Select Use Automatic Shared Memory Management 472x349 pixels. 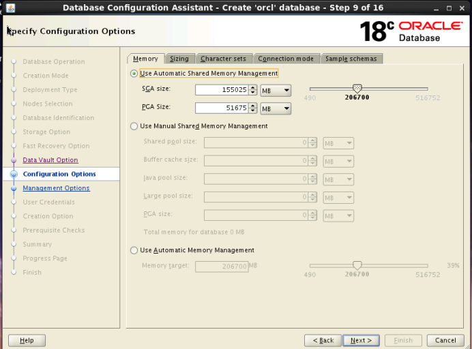coord(134,74)
